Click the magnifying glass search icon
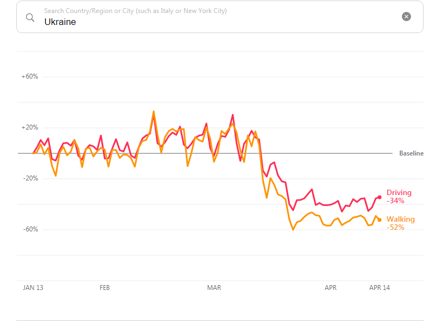This screenshot has height=323, width=442. pyautogui.click(x=30, y=17)
